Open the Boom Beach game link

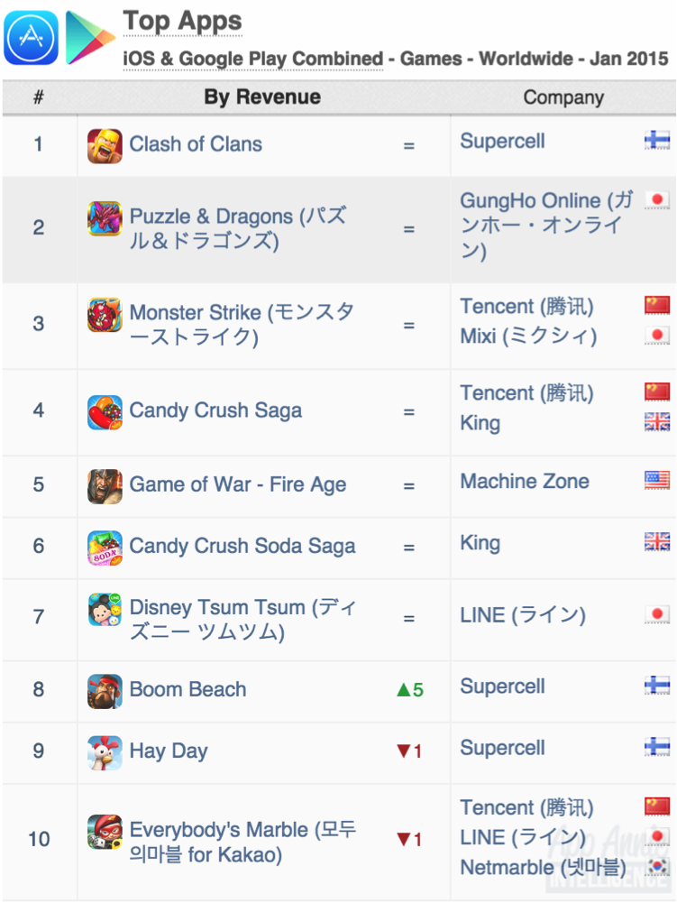click(188, 689)
